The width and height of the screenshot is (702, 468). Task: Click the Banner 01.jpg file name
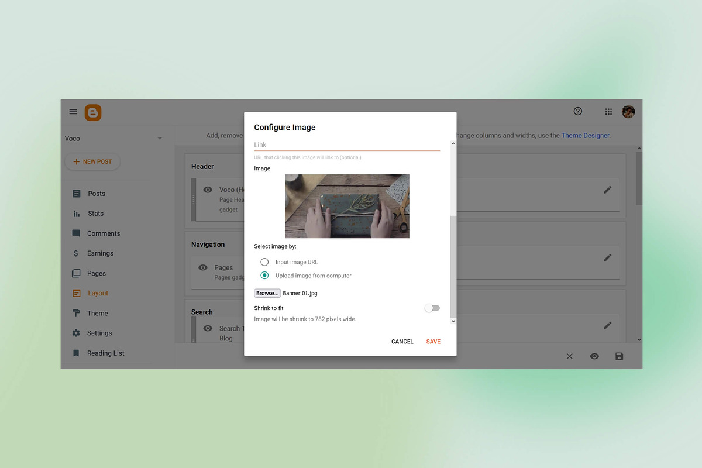300,293
